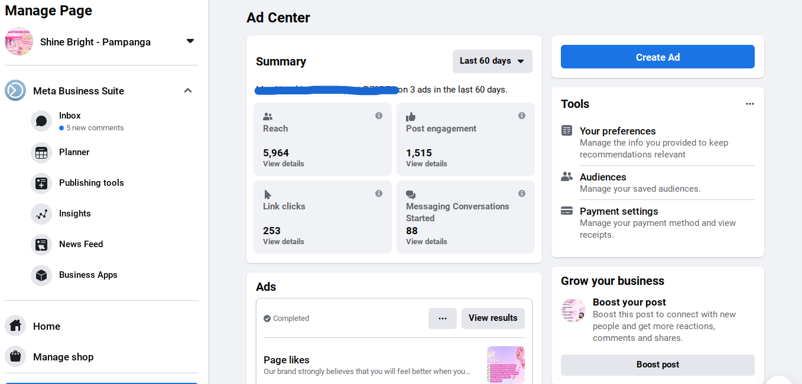Image resolution: width=802 pixels, height=384 pixels.
Task: Collapse the Meta Business Suite section
Action: tap(188, 90)
